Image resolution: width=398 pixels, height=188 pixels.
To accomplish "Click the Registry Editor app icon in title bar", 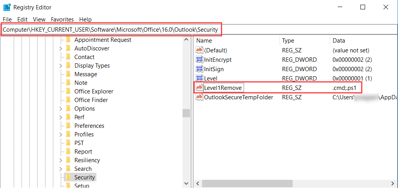I will (7, 7).
